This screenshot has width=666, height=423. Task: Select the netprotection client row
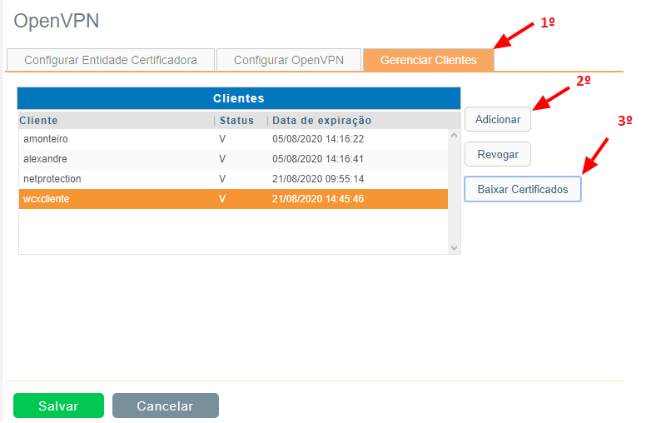(x=233, y=179)
